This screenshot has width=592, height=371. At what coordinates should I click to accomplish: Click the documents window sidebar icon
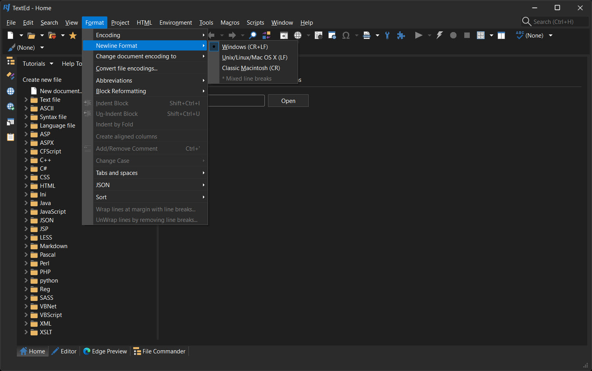coord(11,122)
